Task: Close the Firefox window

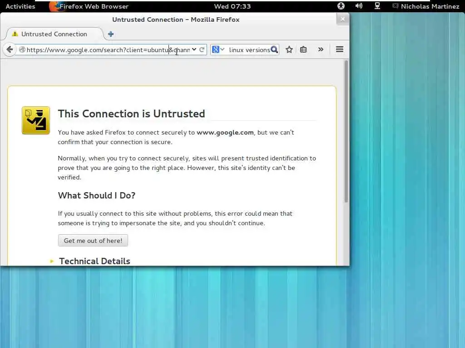Action: click(x=343, y=19)
